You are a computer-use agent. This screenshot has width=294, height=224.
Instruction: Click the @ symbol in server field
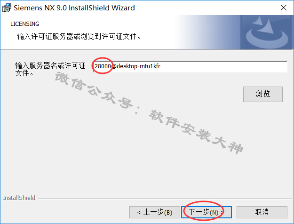click(x=114, y=66)
